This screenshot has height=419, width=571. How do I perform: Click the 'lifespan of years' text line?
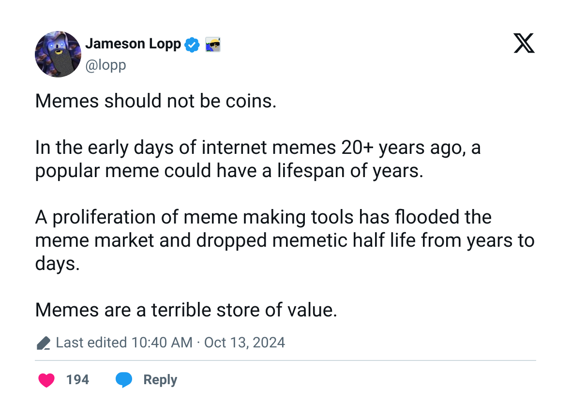coord(229,171)
